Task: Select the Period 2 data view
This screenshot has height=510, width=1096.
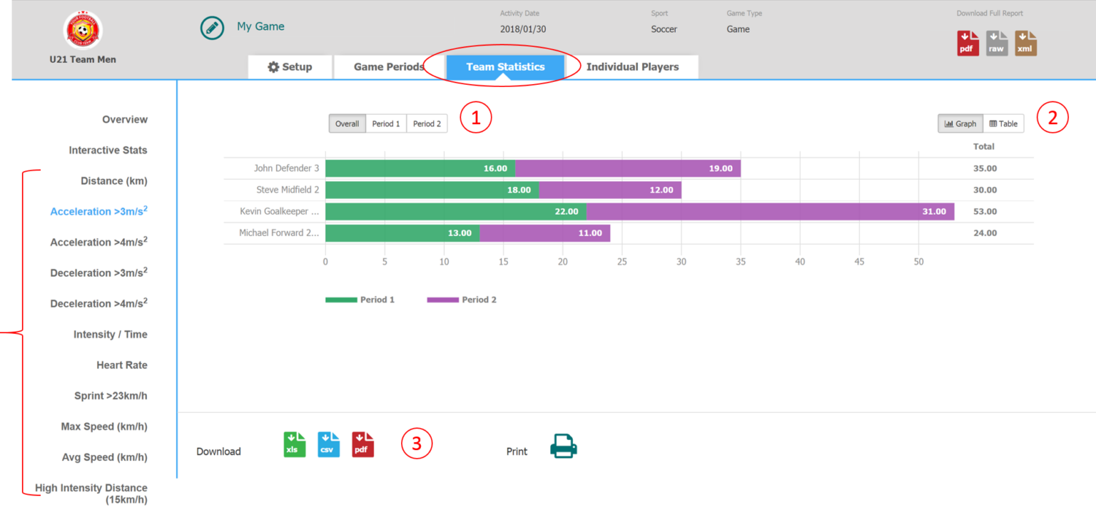Action: coord(427,123)
